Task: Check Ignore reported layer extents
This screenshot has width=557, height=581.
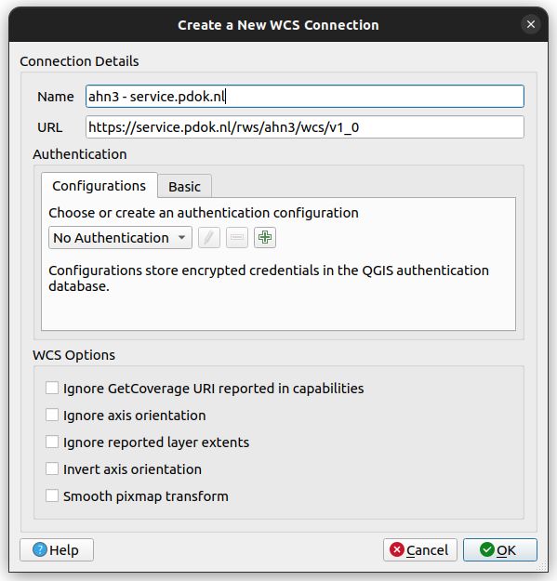Action: coord(52,442)
